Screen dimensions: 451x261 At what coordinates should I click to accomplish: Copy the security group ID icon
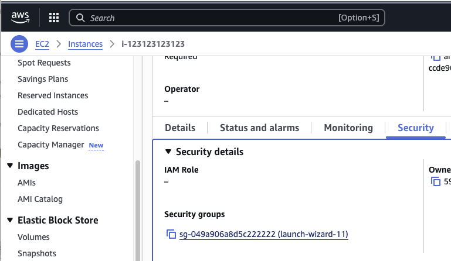[171, 234]
